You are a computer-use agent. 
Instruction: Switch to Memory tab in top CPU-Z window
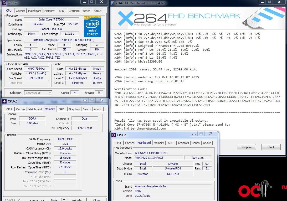point(49,11)
